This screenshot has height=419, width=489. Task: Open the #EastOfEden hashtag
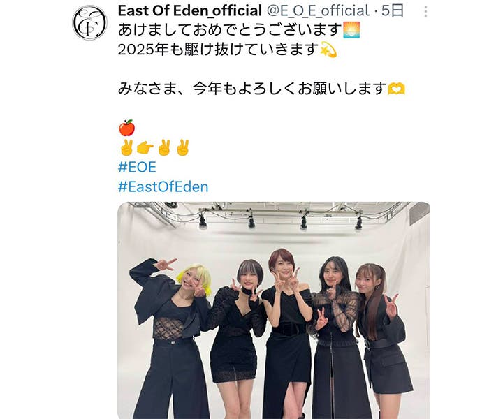(163, 186)
